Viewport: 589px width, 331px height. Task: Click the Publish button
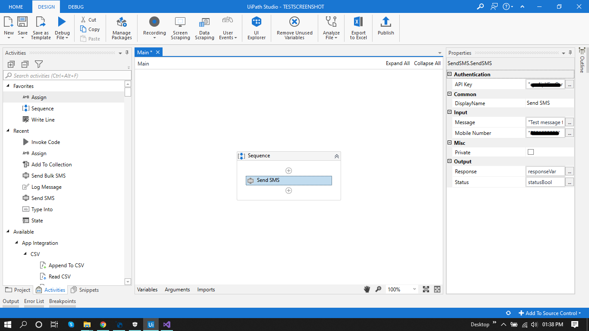(386, 26)
